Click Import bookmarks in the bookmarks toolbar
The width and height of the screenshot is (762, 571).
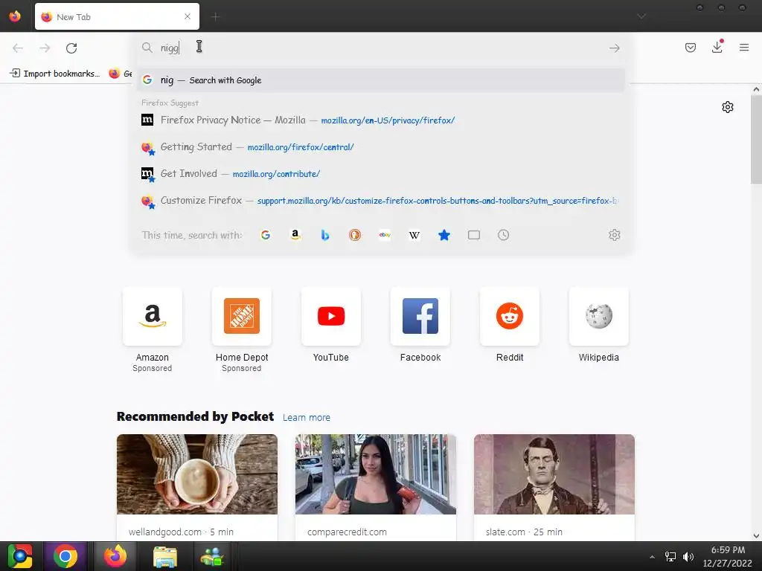(55, 74)
